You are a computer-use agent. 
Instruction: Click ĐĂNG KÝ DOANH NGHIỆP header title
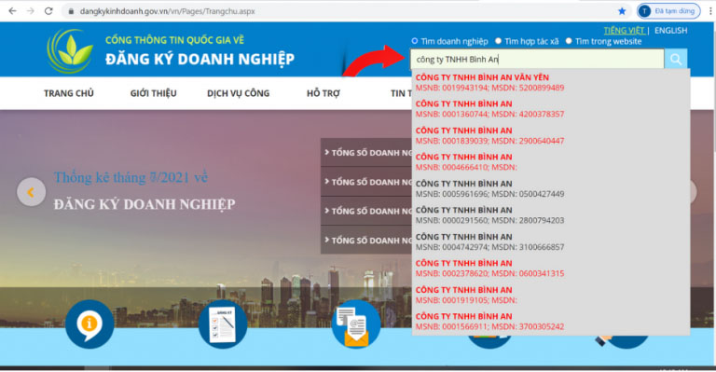200,60
